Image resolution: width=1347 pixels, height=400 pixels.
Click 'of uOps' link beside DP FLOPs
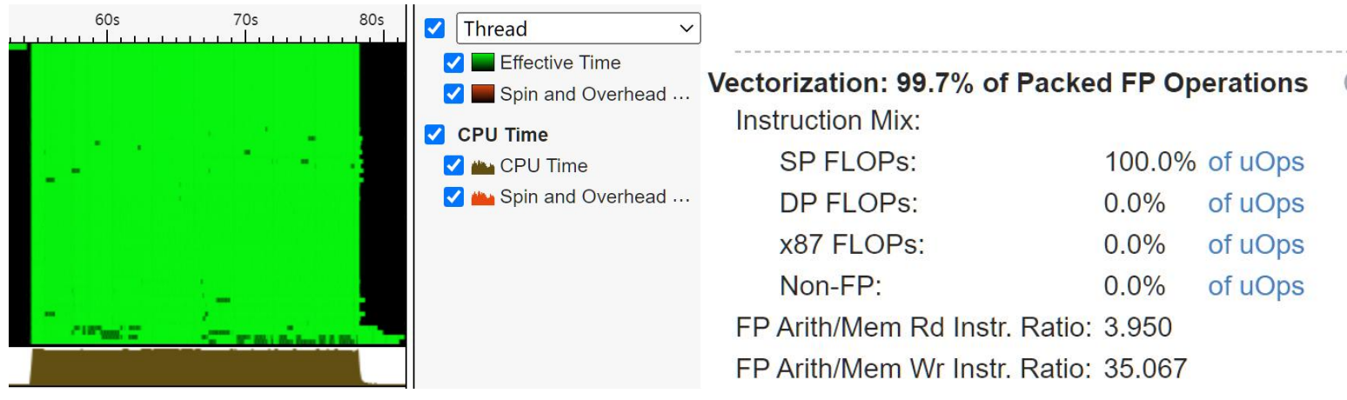(1256, 203)
